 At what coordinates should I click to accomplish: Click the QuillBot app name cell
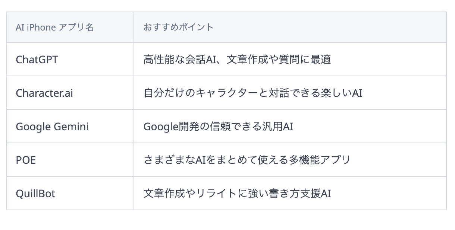(70, 193)
